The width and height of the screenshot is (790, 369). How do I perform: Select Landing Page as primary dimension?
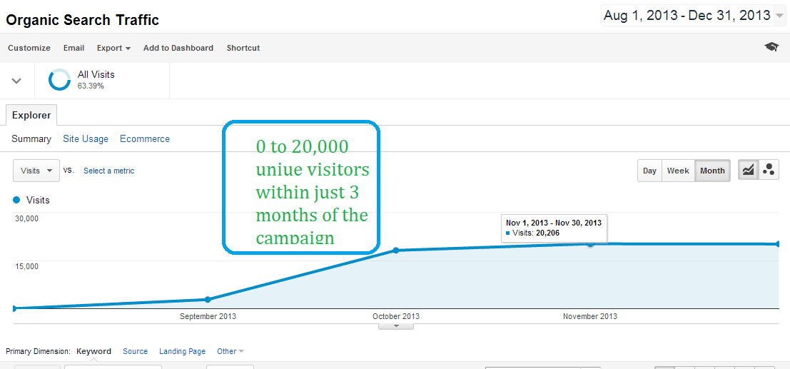(x=183, y=351)
